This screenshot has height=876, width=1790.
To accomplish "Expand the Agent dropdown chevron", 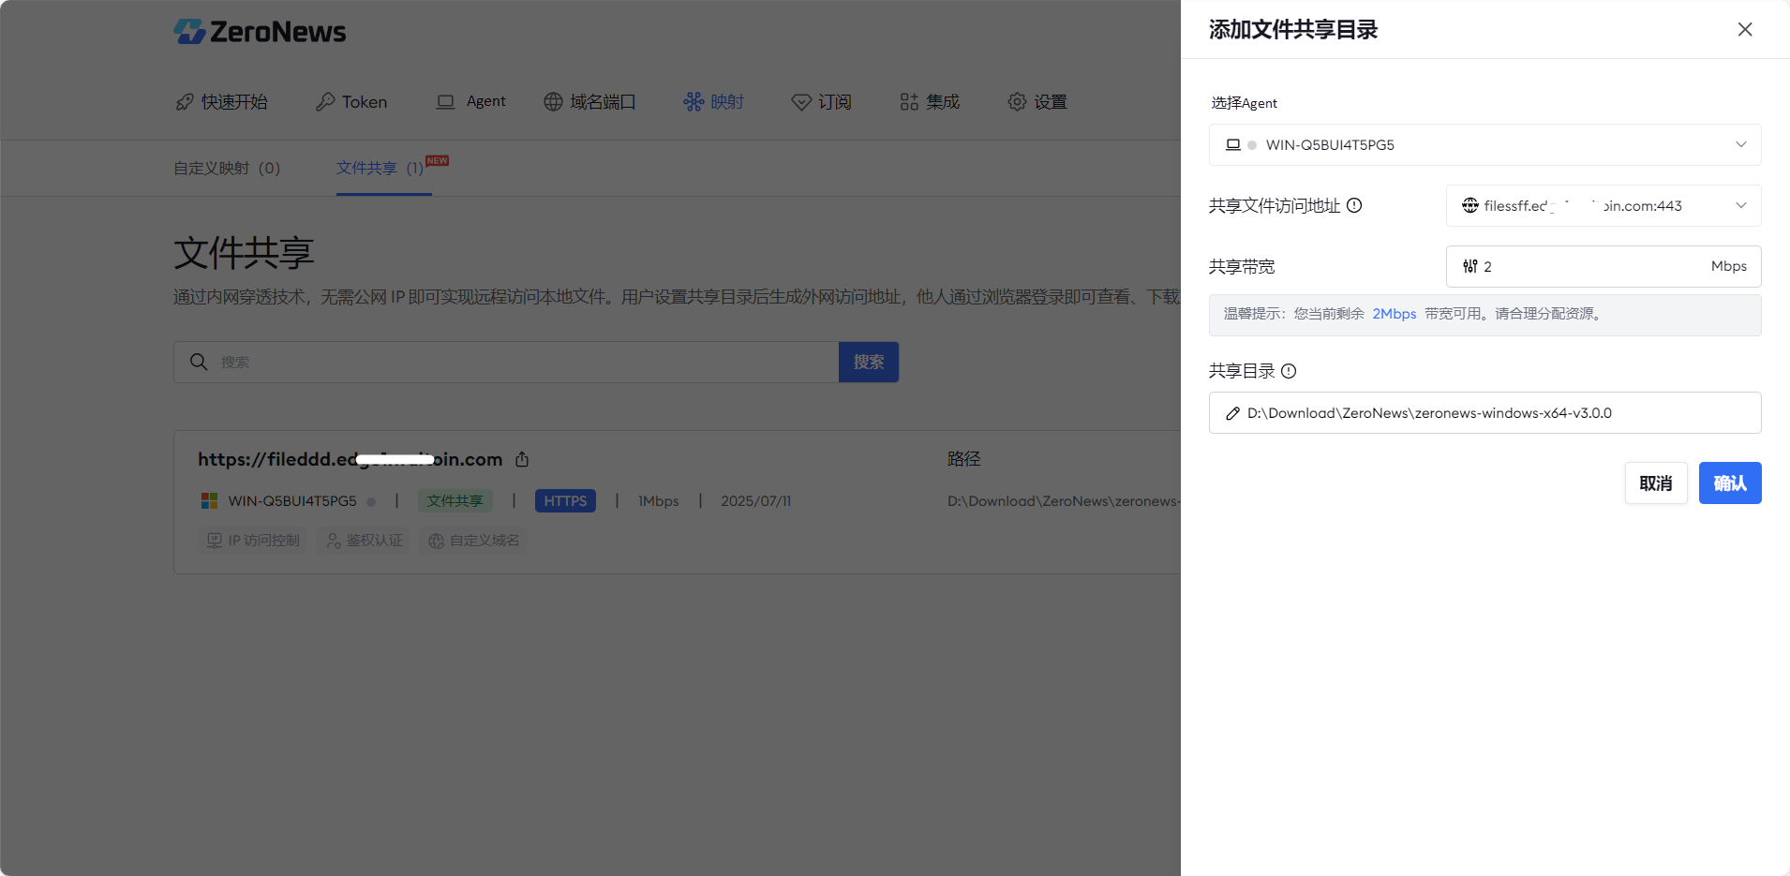I will tap(1740, 144).
